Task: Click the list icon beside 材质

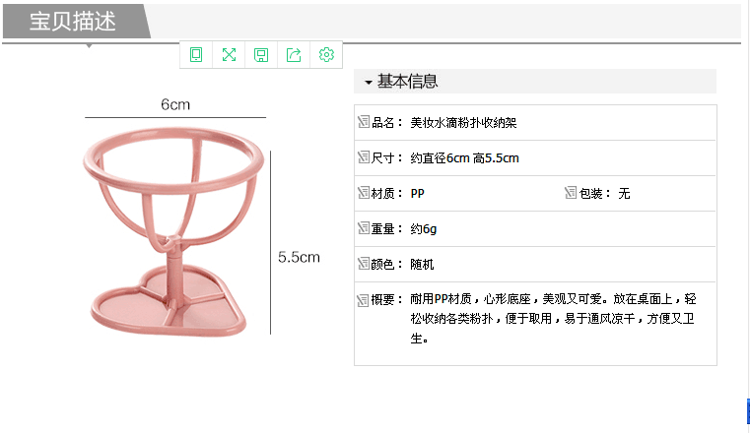Action: 363,193
